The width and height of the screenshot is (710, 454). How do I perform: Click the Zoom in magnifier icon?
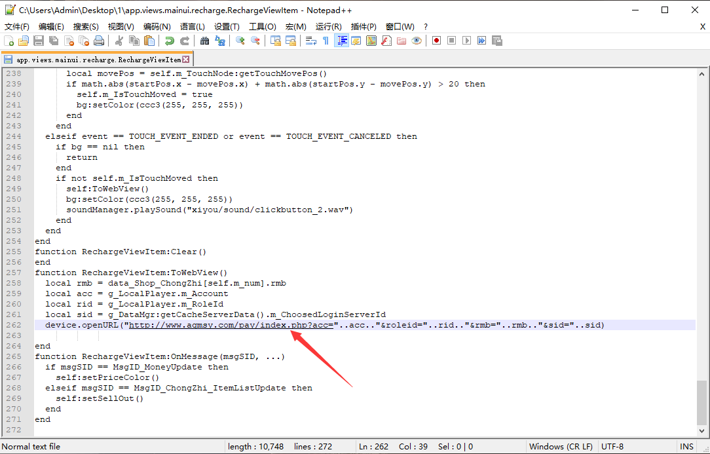click(x=240, y=41)
